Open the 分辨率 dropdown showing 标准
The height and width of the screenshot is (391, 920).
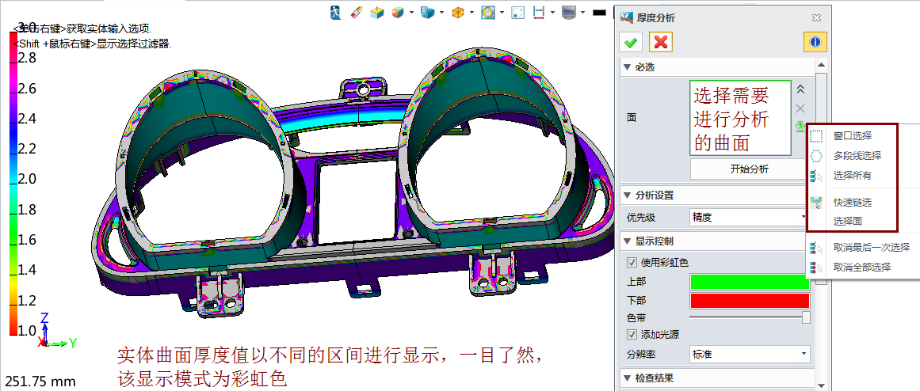(749, 354)
